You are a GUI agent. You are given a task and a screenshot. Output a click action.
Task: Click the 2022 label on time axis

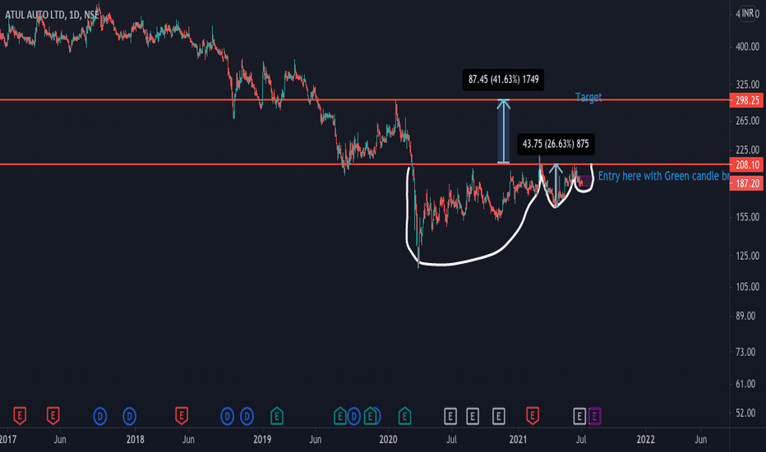pyautogui.click(x=645, y=440)
